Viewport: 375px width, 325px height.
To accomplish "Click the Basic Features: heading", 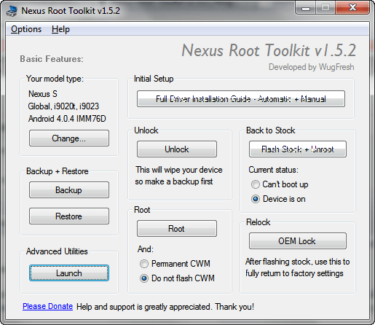I will point(52,59).
